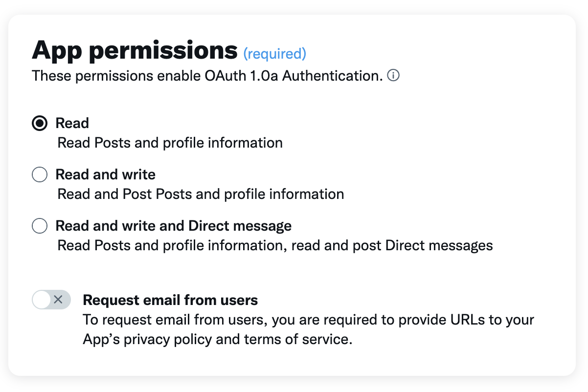This screenshot has width=588, height=392.
Task: Click the "To request email from users" description line
Action: click(308, 320)
